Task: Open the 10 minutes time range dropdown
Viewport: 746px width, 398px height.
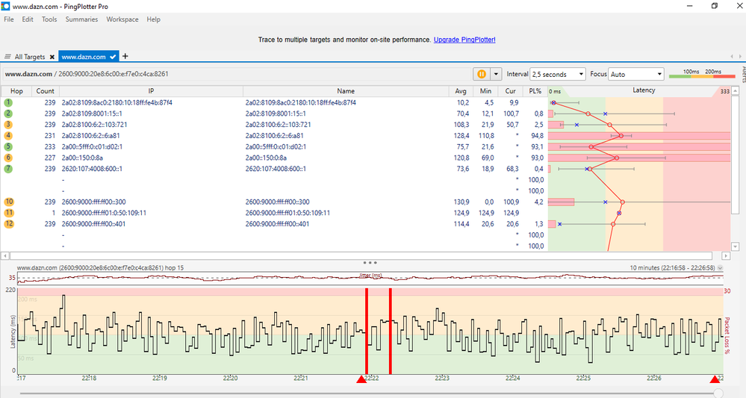Action: (x=720, y=268)
